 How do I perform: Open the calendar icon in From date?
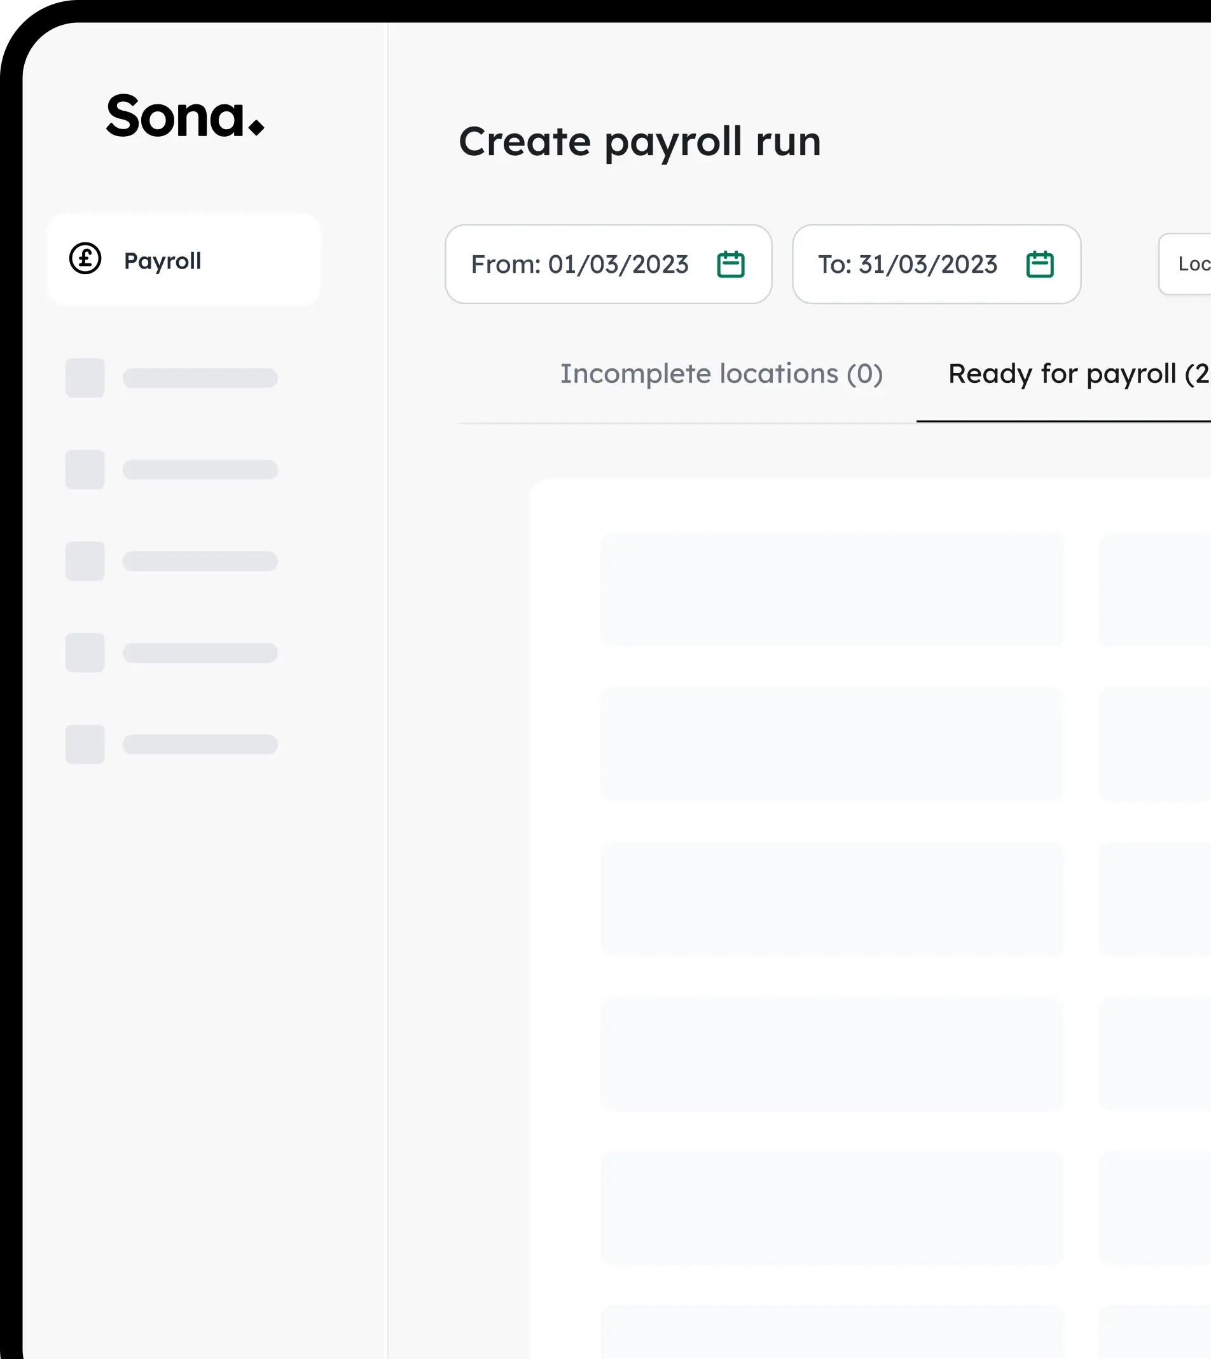730,264
